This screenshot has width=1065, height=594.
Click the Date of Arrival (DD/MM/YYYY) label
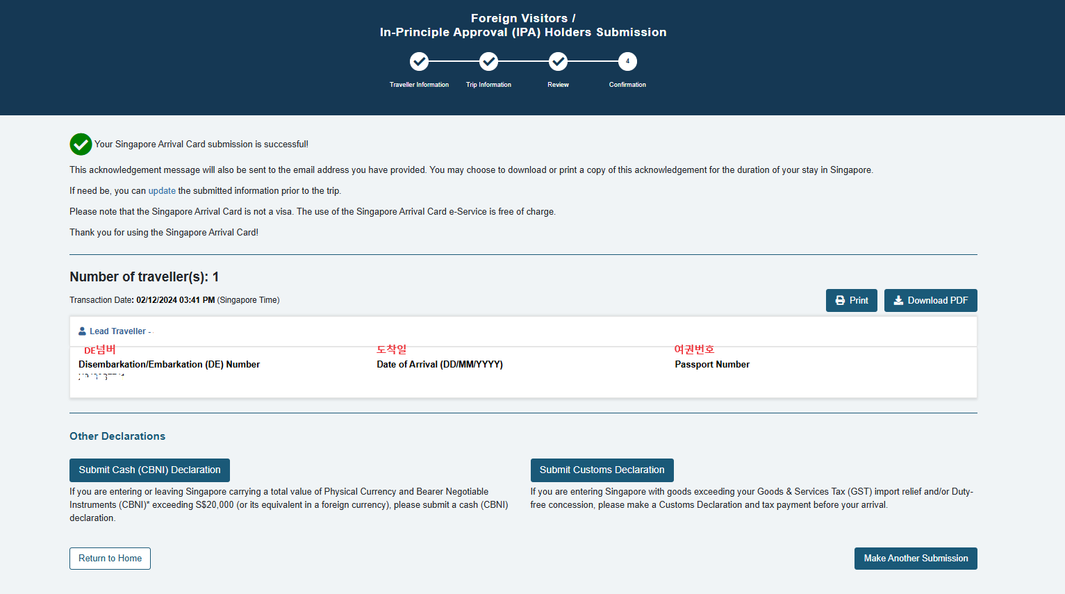pyautogui.click(x=440, y=365)
